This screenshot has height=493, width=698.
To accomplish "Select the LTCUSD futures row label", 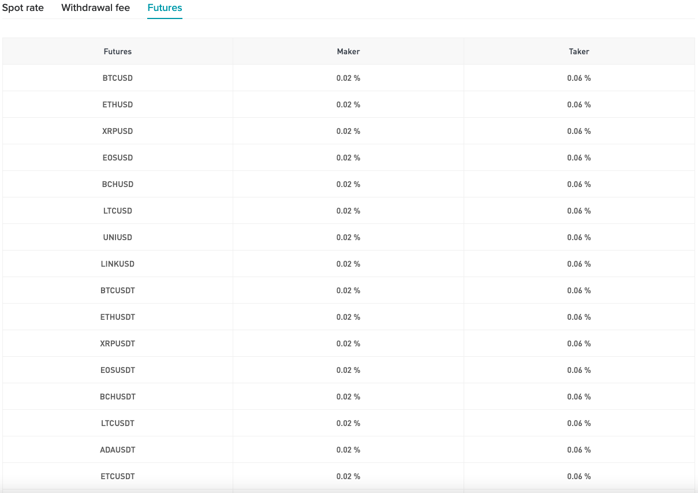I will (x=118, y=211).
